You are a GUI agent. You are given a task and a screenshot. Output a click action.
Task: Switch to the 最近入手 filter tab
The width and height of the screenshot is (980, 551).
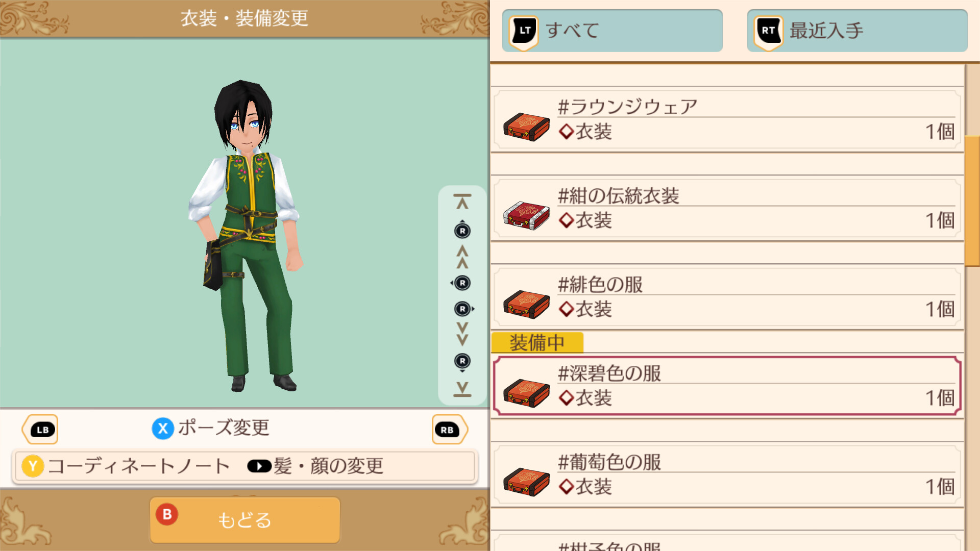857,31
